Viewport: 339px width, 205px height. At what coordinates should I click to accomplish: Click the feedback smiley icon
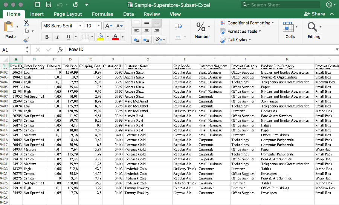point(329,5)
